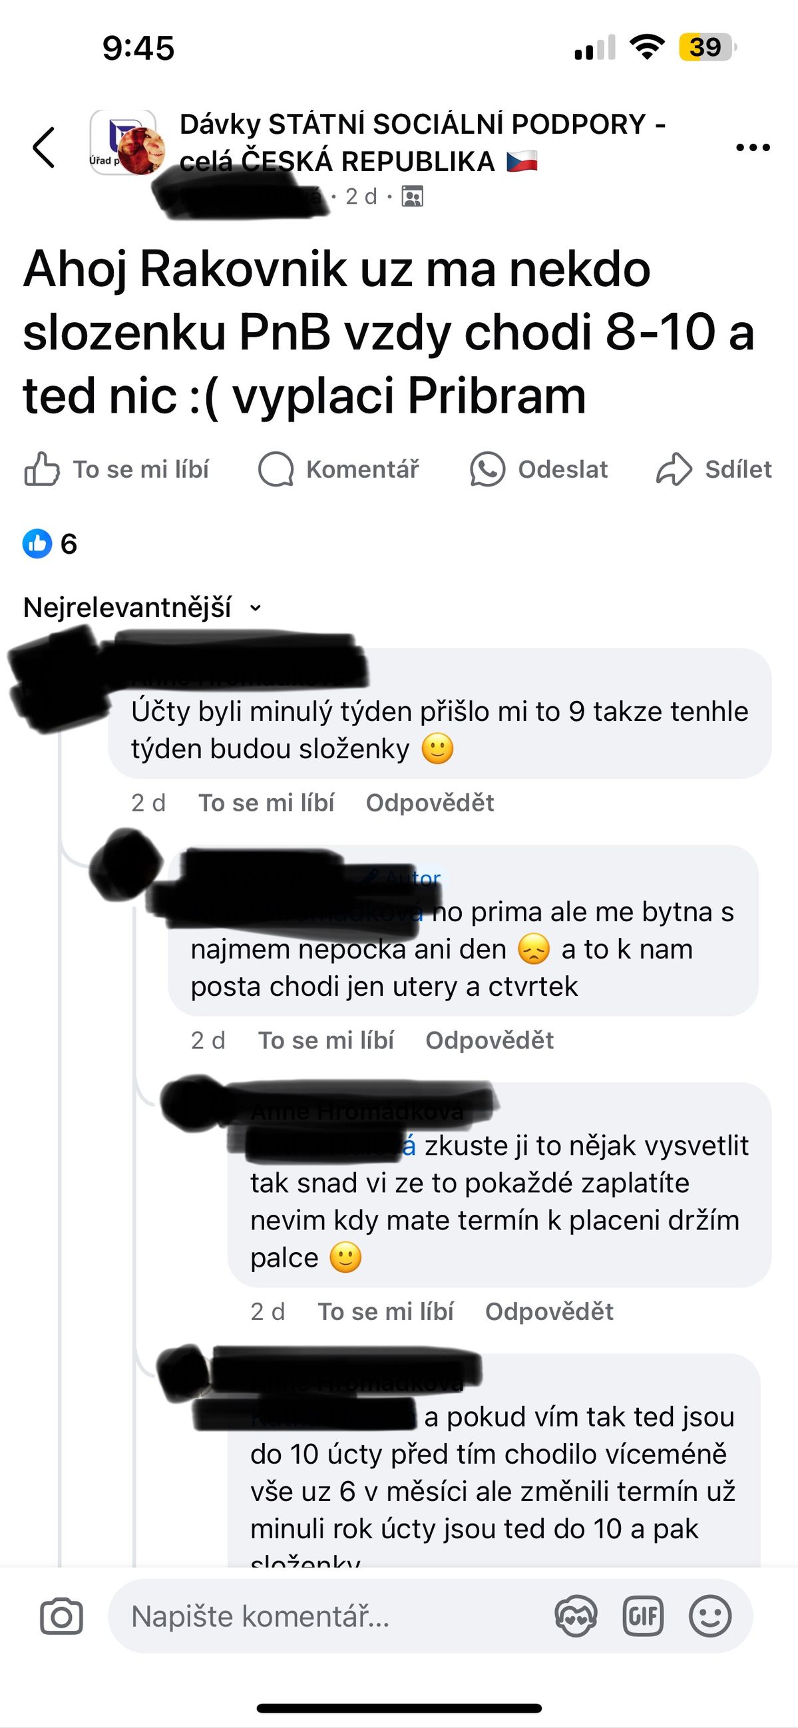798x1728 pixels.
Task: Reply to the comment about posta chodi utery
Action: point(490,1040)
